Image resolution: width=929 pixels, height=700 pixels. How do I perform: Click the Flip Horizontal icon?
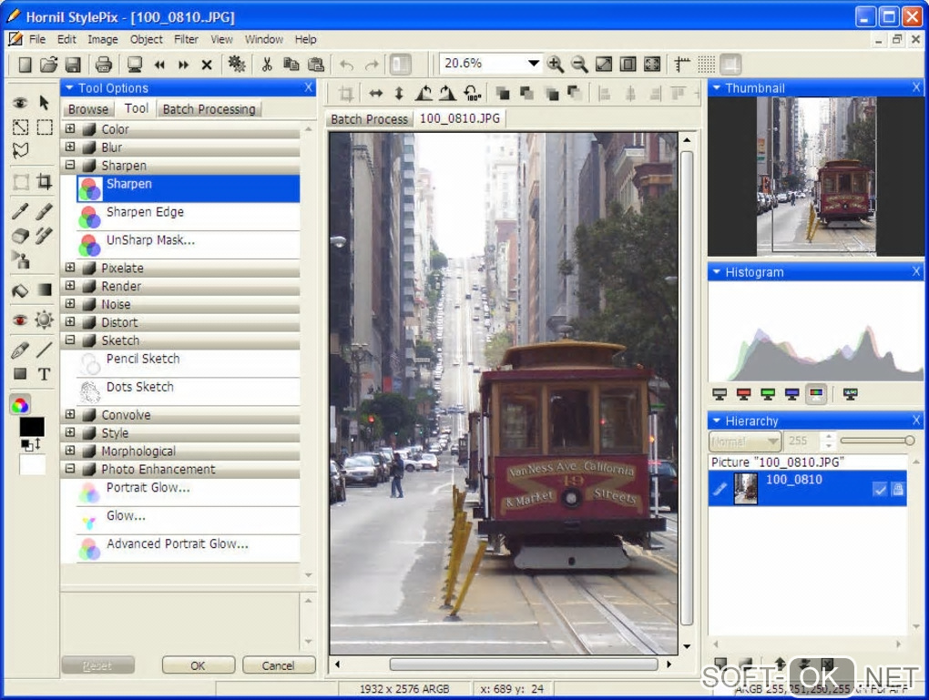(x=375, y=93)
